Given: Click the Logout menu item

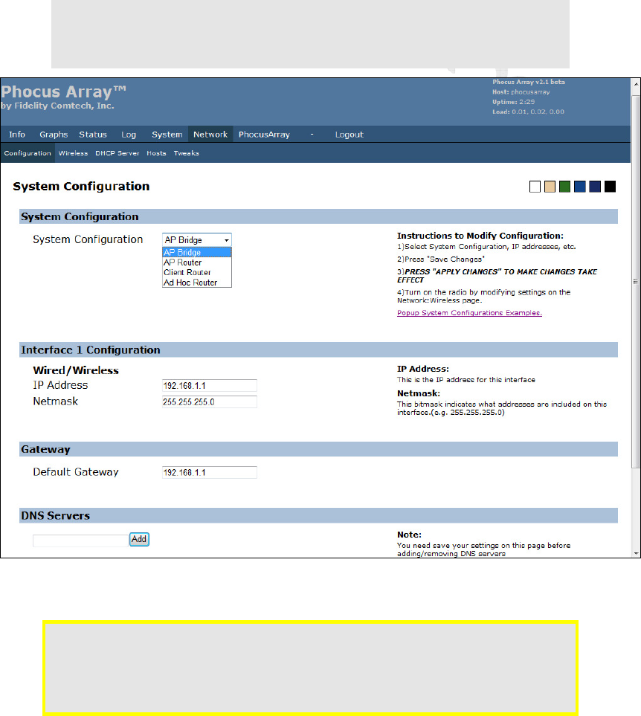Looking at the screenshot, I should (x=350, y=135).
